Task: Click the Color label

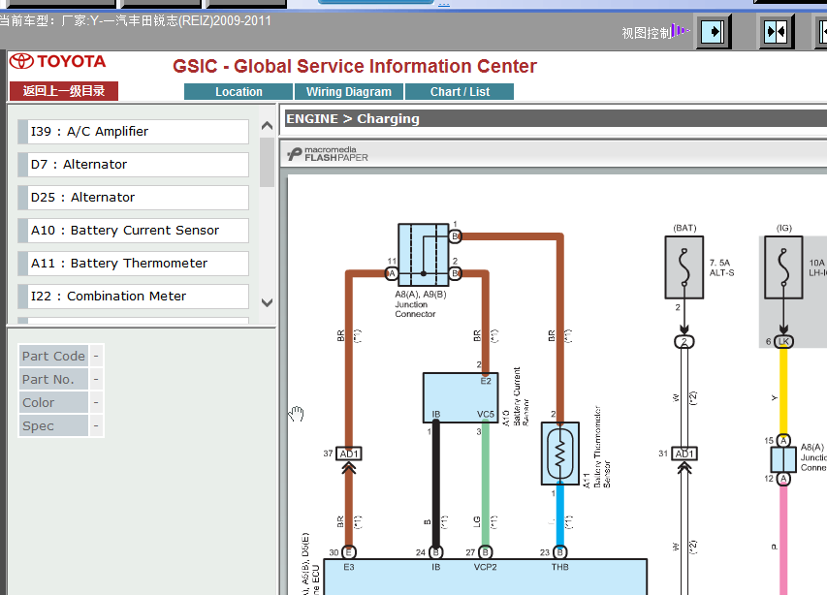Action: click(x=53, y=402)
